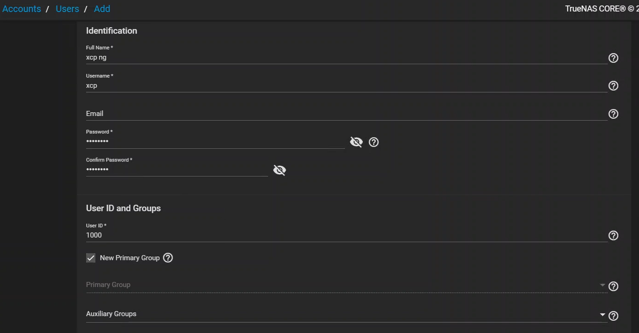The image size is (639, 333).
Task: Select the Username text field
Action: [339, 85]
